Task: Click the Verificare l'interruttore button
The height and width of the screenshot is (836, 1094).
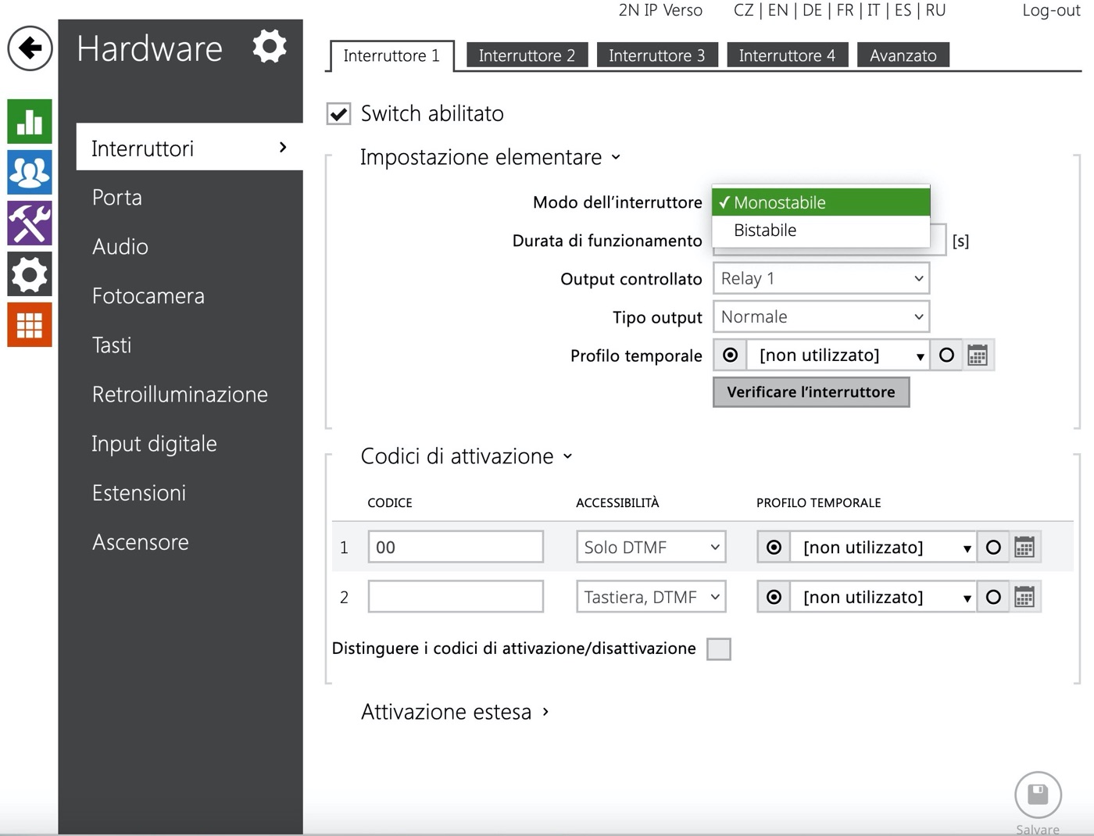Action: tap(811, 392)
